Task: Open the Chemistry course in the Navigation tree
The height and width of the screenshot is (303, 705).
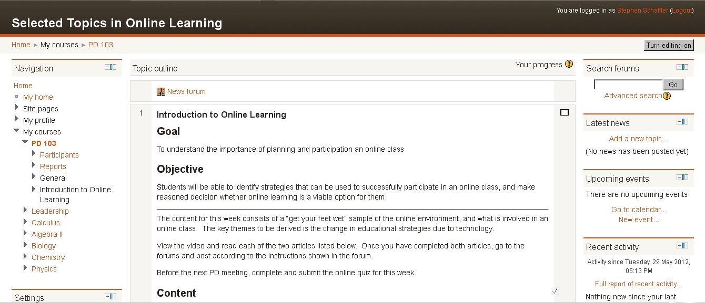Action: (x=48, y=257)
